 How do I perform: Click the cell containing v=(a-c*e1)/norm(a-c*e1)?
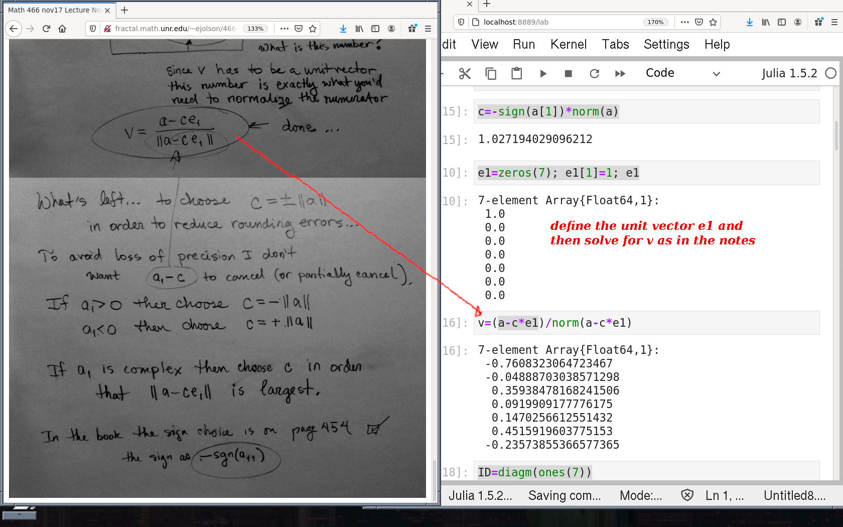pyautogui.click(x=646, y=323)
